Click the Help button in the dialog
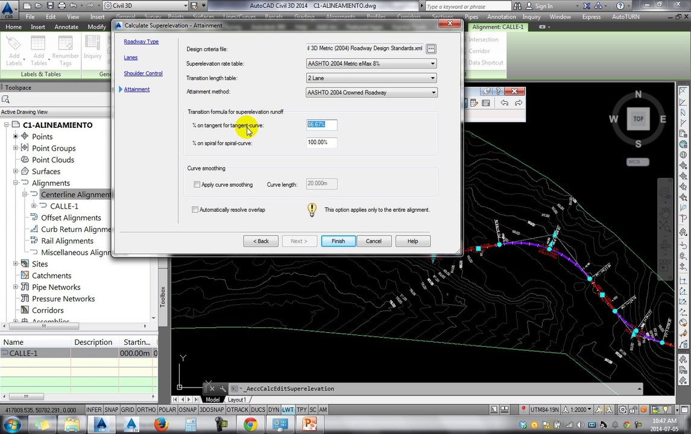Screen dimensions: 691x434 [x=412, y=241]
